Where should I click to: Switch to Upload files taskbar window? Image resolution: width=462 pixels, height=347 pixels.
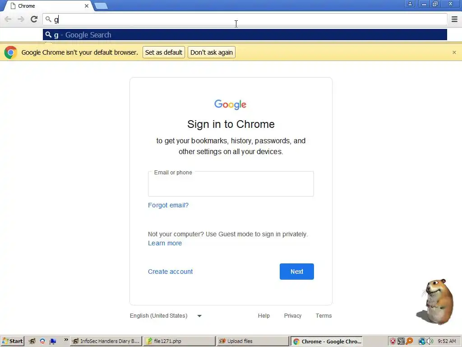[x=253, y=341]
